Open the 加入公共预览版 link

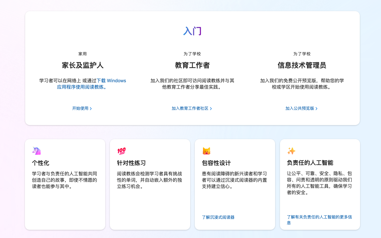300,108
